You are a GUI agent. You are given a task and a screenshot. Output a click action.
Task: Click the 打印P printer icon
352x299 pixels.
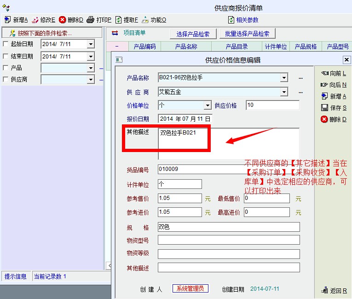91,20
